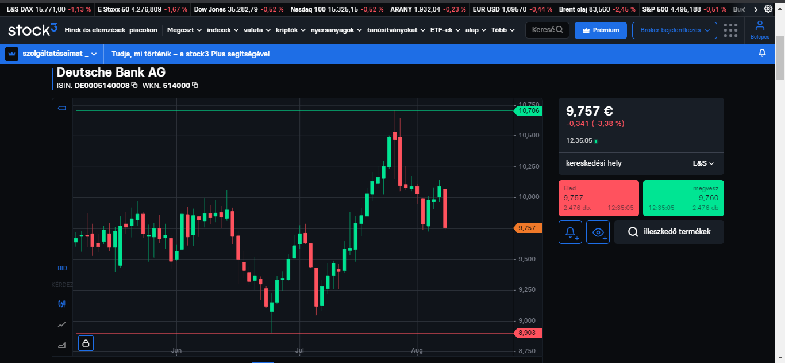
Task: Click the Deutsche Bank AG title
Action: [111, 72]
